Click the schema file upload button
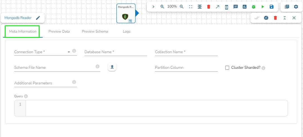303x137 pixels. [x=112, y=67]
